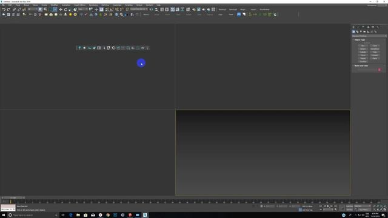
Task: Switch to Motion command panel tab
Action: (368, 27)
